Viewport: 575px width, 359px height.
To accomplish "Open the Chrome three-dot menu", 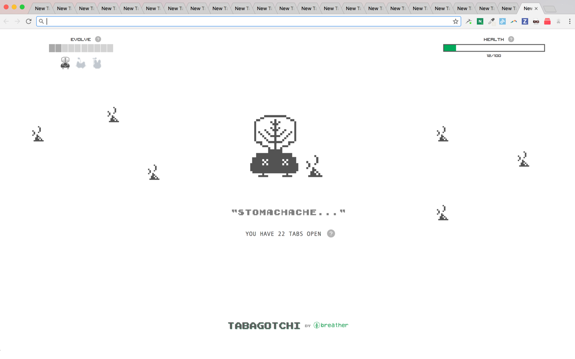I will pos(570,21).
